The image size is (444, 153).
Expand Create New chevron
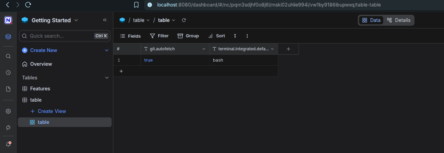pyautogui.click(x=106, y=50)
